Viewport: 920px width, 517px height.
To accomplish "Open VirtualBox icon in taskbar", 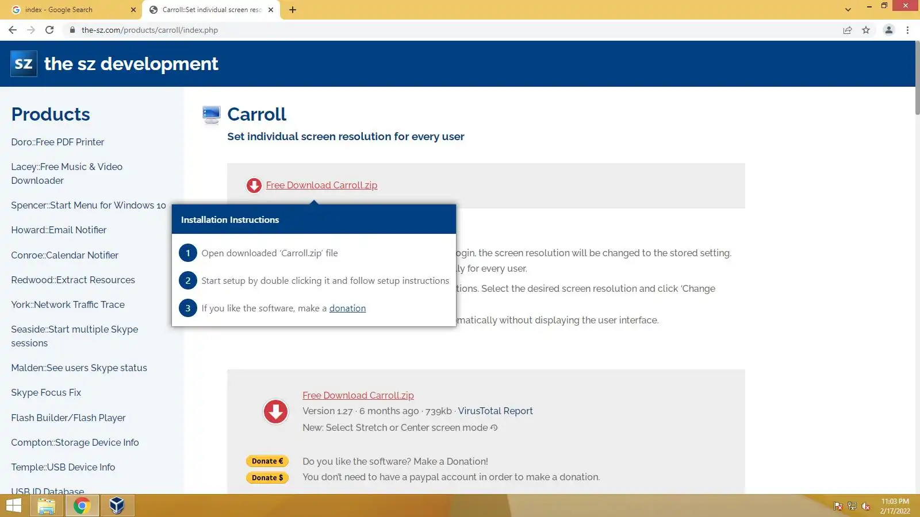I will [117, 506].
